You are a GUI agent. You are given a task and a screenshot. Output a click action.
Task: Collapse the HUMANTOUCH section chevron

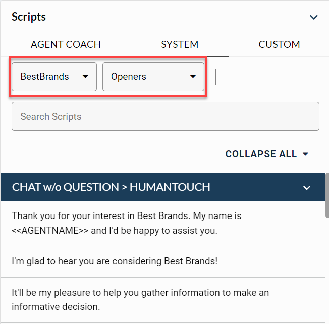point(307,188)
